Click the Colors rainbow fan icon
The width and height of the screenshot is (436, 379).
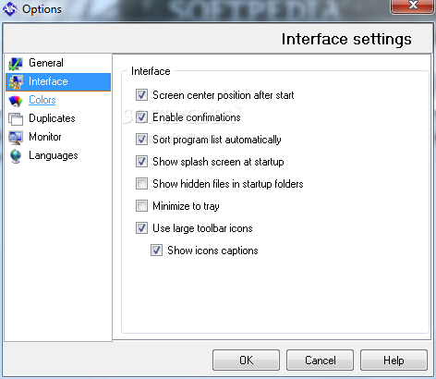[16, 101]
